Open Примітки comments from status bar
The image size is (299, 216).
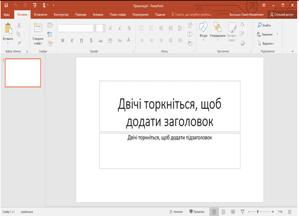click(197, 212)
